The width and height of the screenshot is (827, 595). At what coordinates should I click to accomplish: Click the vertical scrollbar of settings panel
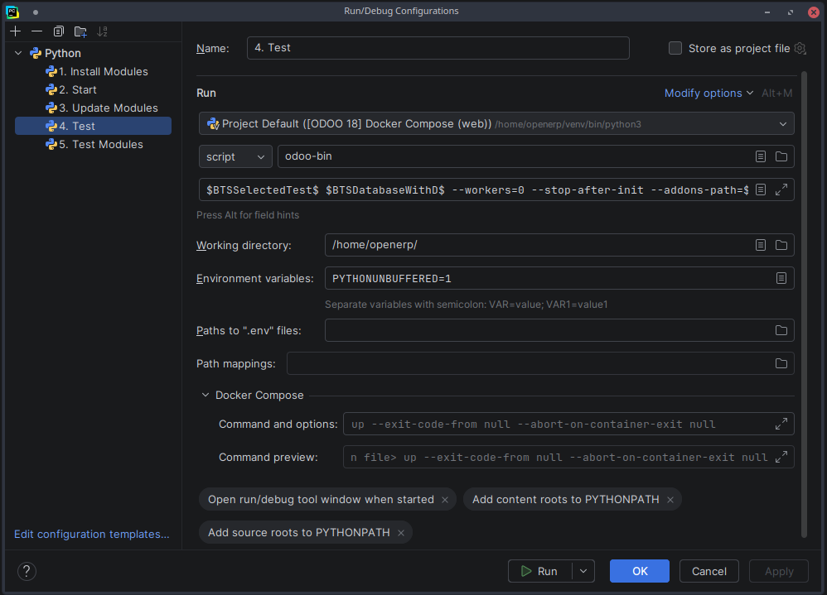point(804,305)
